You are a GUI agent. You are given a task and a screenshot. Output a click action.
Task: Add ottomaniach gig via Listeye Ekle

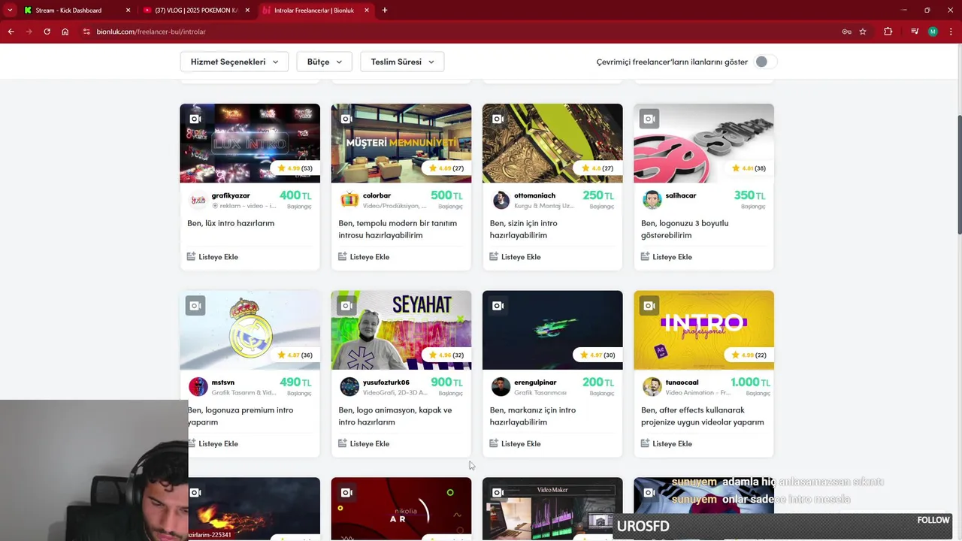tap(515, 257)
